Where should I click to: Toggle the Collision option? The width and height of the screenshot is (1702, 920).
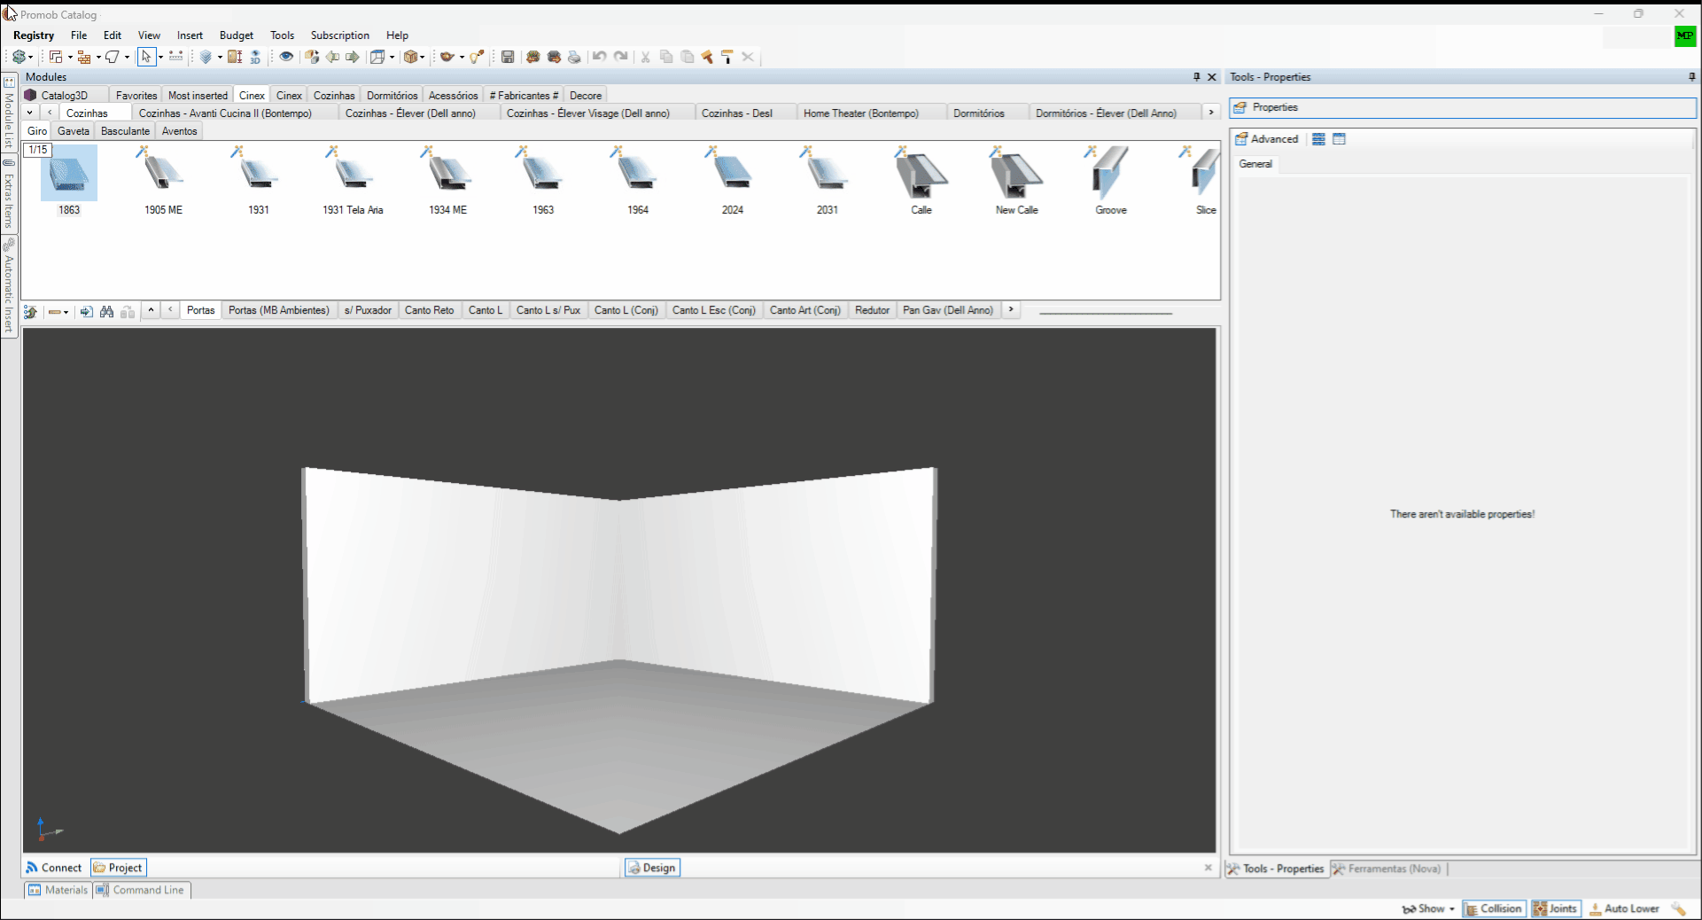[x=1493, y=908]
